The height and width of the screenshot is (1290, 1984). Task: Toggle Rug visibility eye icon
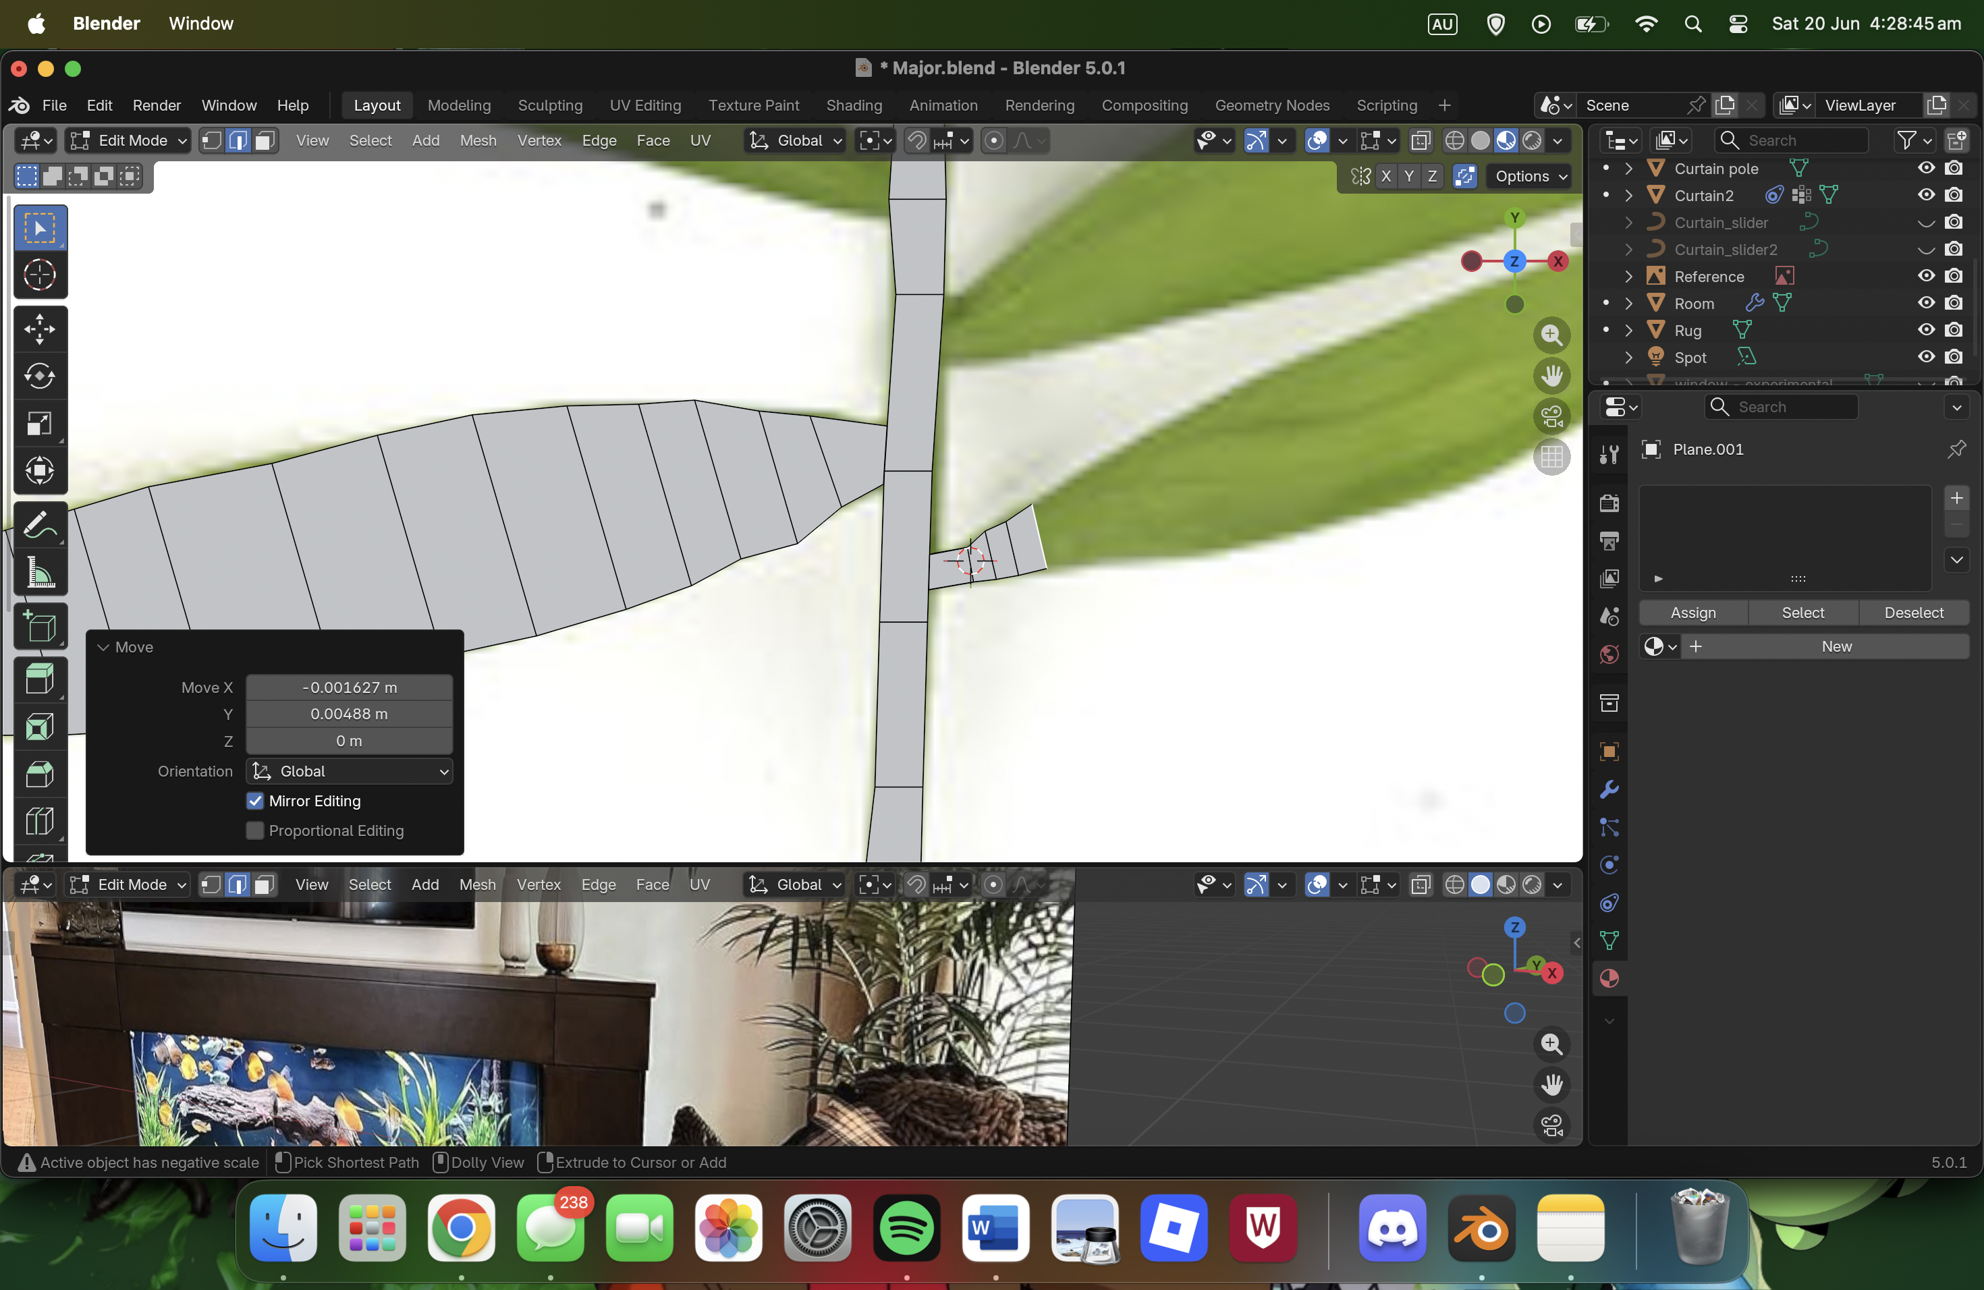pos(1926,330)
